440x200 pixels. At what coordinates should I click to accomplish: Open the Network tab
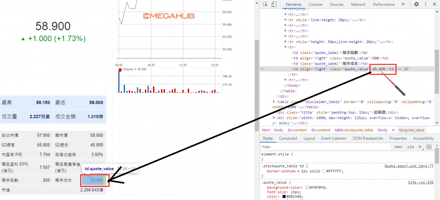coord(358,4)
